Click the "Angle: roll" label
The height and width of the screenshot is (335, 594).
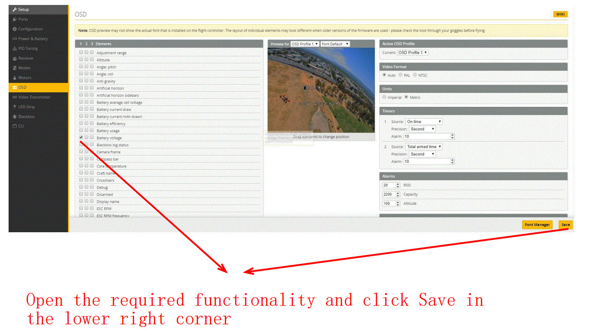(105, 74)
